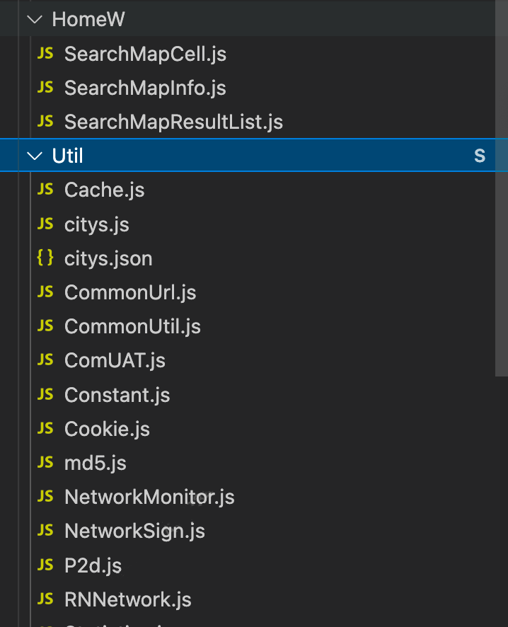This screenshot has height=627, width=508.
Task: Open the citys.js file
Action: [97, 224]
